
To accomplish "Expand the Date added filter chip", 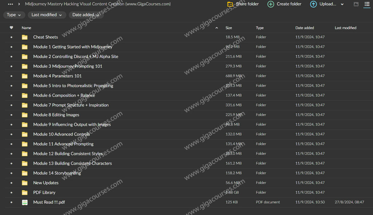I will tap(86, 15).
